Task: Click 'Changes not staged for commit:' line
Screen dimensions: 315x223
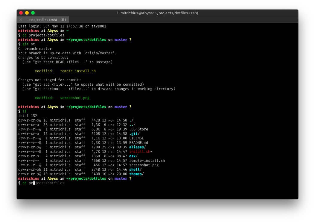Action: pyautogui.click(x=50, y=80)
